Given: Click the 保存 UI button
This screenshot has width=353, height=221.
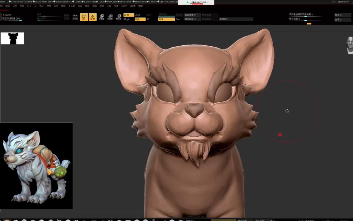Looking at the screenshot, I should pos(343,15).
